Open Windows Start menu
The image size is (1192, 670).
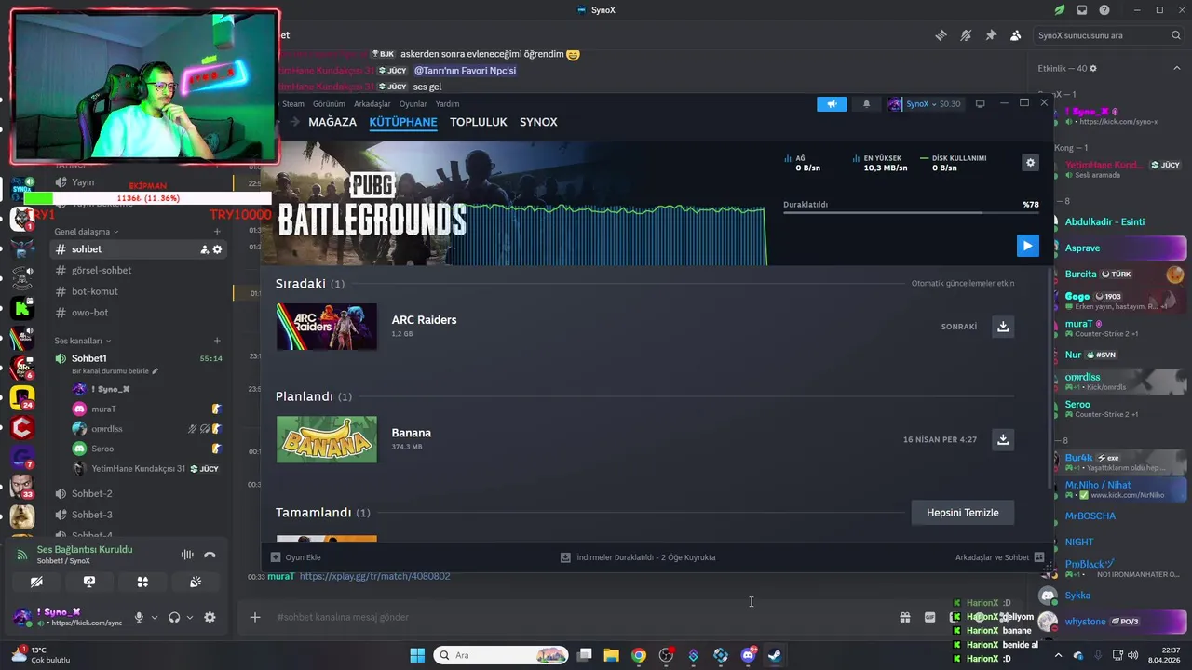(x=417, y=655)
